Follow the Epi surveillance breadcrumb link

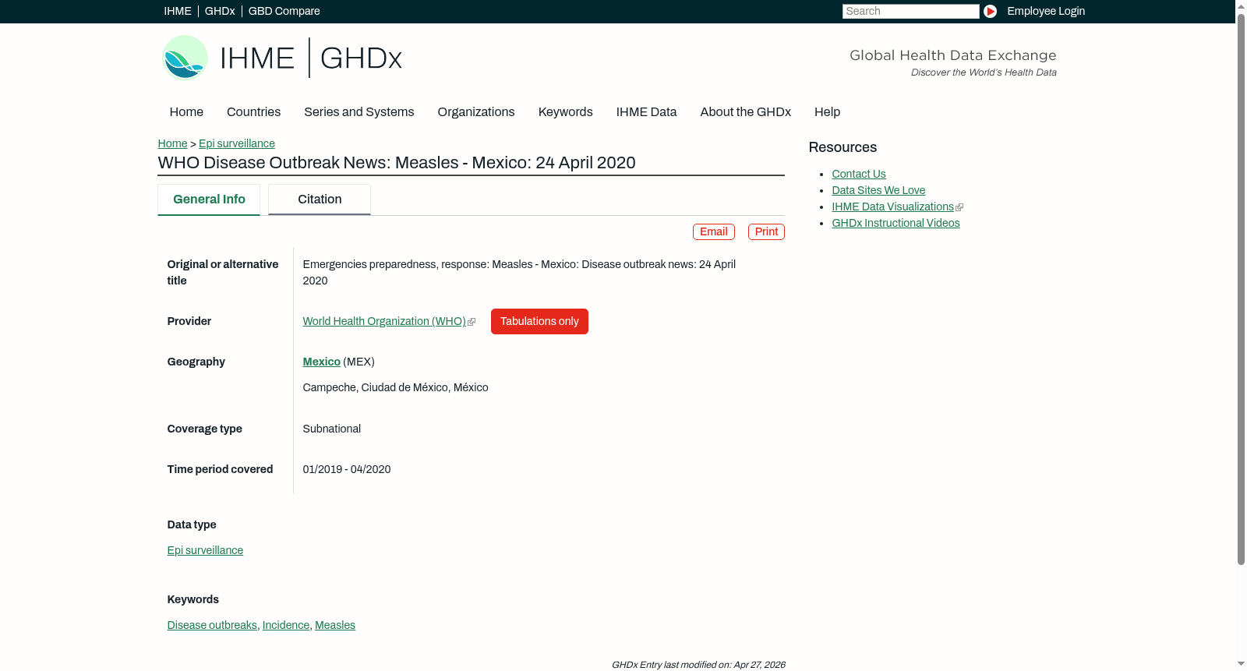(237, 143)
